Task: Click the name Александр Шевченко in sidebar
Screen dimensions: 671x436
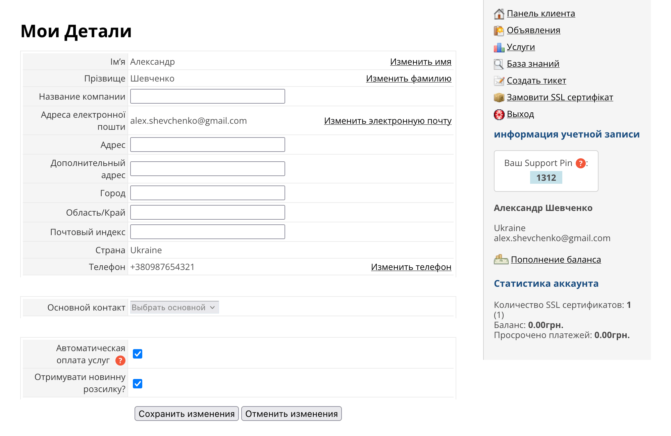Action: [x=543, y=208]
